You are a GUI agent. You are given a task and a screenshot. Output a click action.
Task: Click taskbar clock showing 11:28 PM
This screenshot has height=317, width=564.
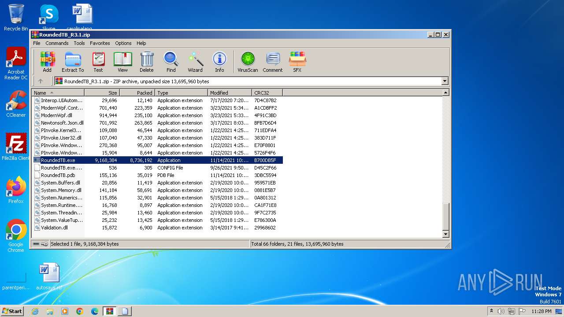point(541,311)
